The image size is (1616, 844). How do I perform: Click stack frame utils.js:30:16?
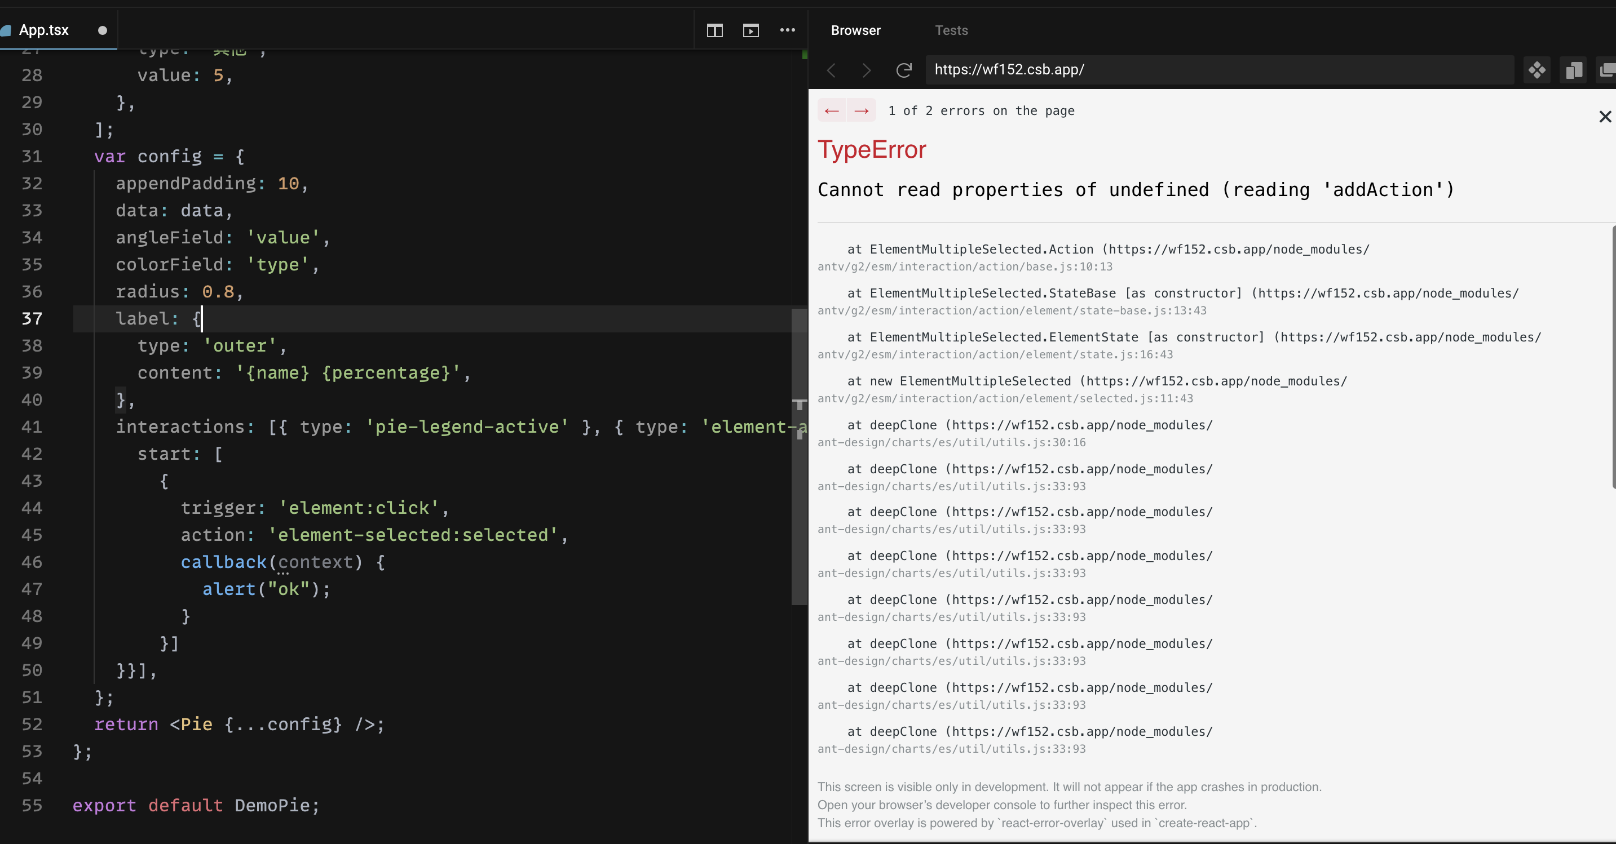click(x=951, y=442)
